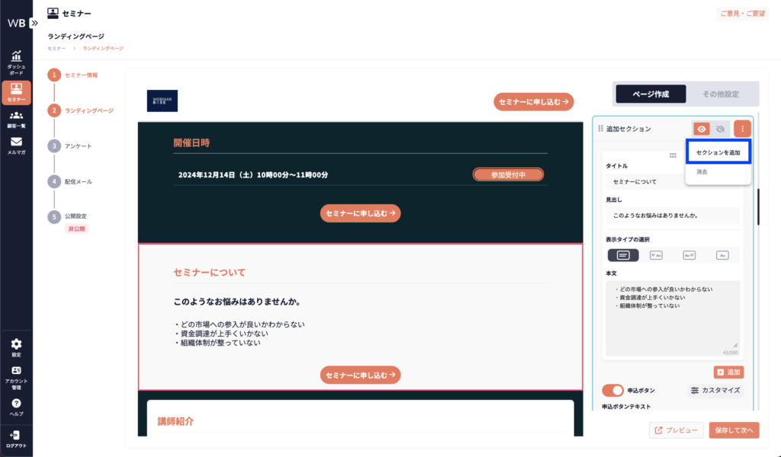
Task: Open 設定 gear icon in sidebar
Action: point(16,347)
